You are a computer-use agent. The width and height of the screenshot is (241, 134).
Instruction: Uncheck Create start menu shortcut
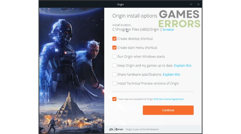click(x=114, y=47)
